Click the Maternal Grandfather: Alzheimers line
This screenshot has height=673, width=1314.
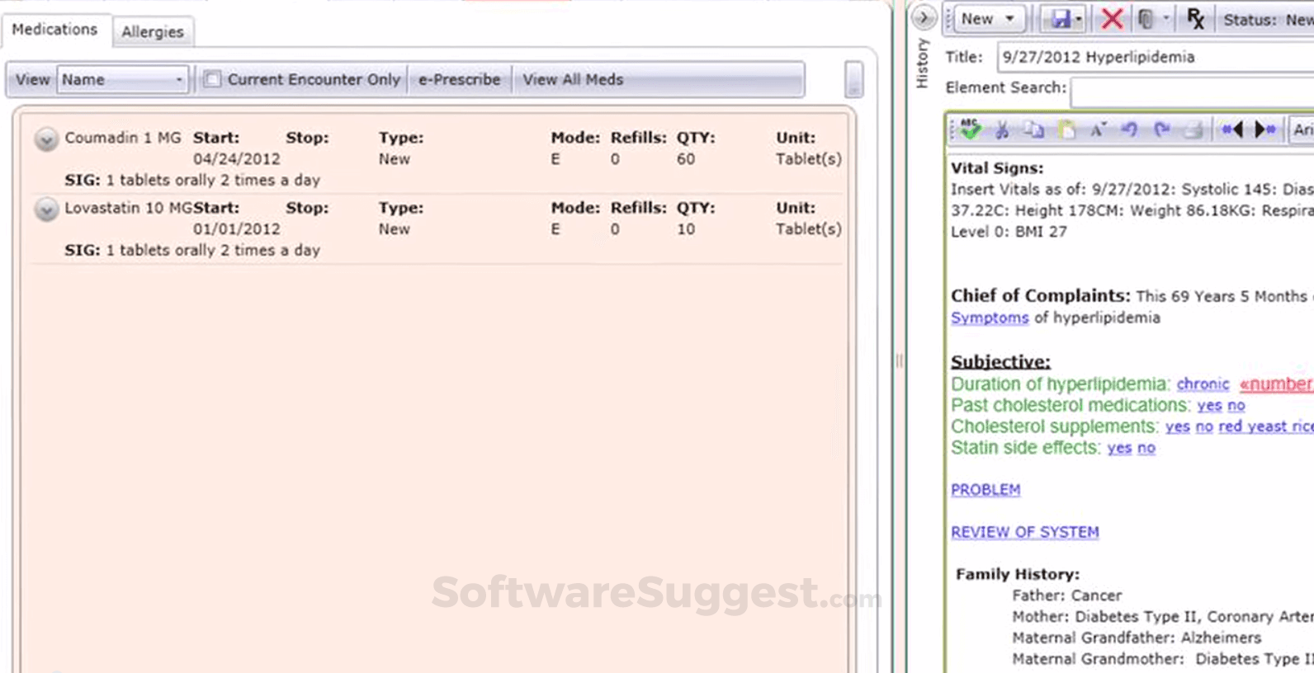[x=1137, y=638]
